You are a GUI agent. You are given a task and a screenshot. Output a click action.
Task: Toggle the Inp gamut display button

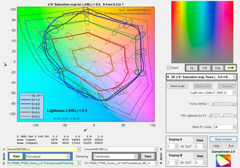point(192,68)
